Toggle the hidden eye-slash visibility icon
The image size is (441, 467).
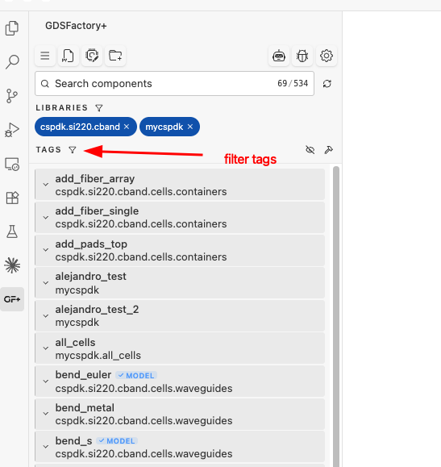[x=310, y=149]
